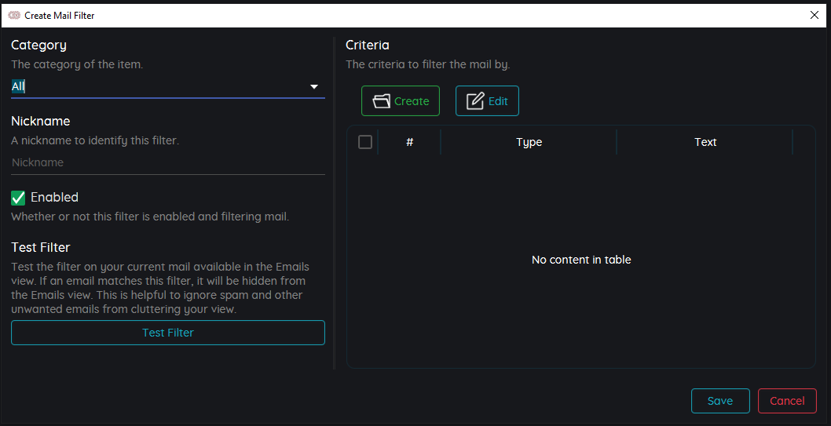Sort by the # column header

(x=409, y=142)
